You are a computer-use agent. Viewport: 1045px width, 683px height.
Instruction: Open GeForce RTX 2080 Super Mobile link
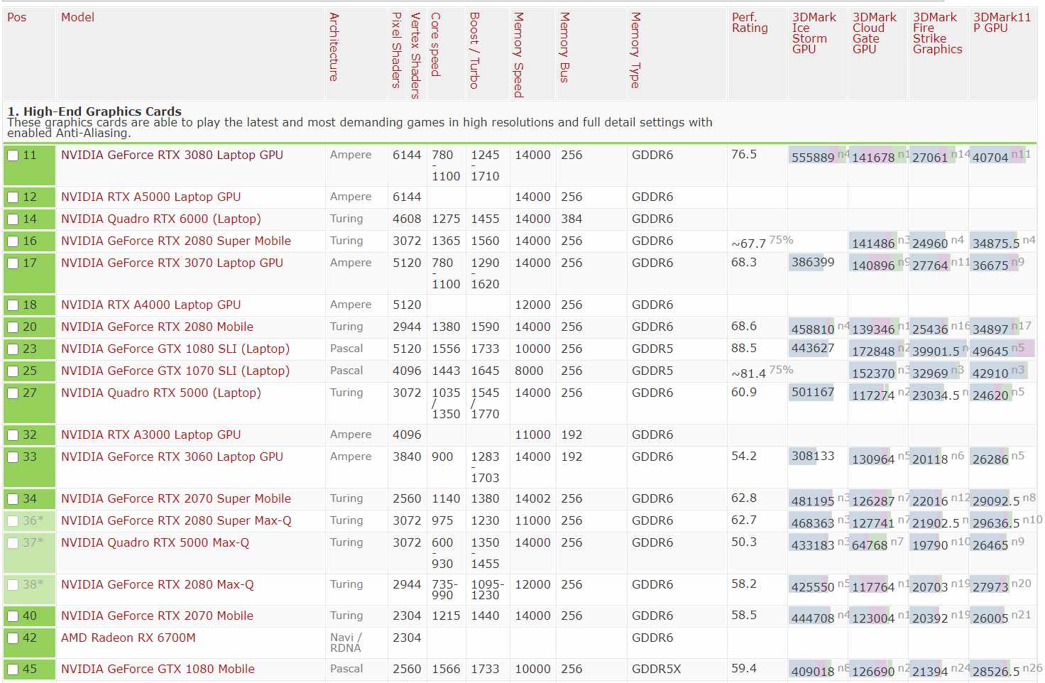click(176, 241)
